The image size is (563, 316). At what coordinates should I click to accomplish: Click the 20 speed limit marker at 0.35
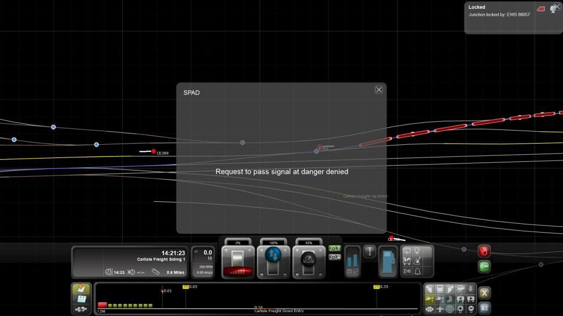[376, 286]
